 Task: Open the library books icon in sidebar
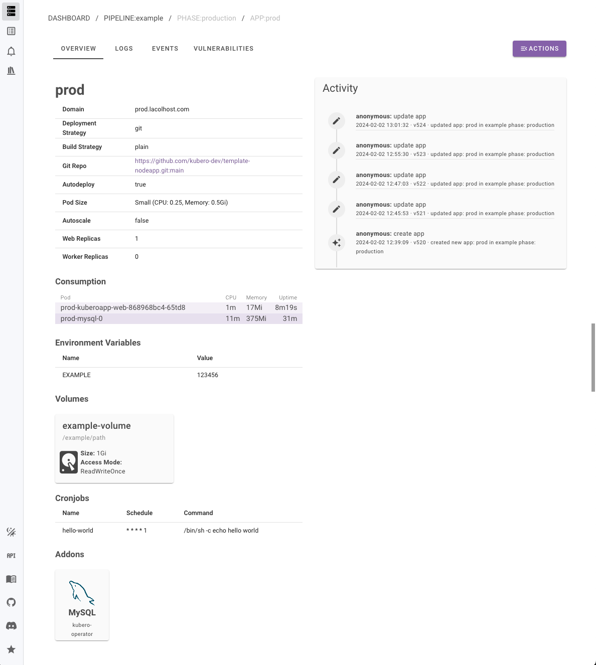(x=11, y=71)
